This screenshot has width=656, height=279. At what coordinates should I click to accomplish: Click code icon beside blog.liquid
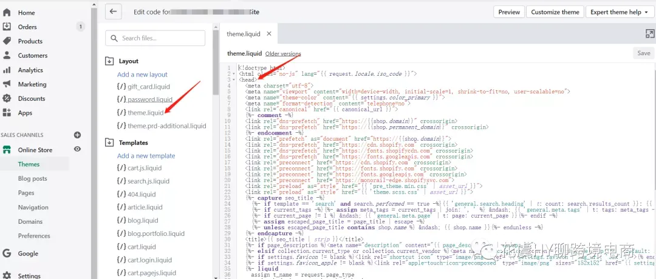(x=121, y=221)
